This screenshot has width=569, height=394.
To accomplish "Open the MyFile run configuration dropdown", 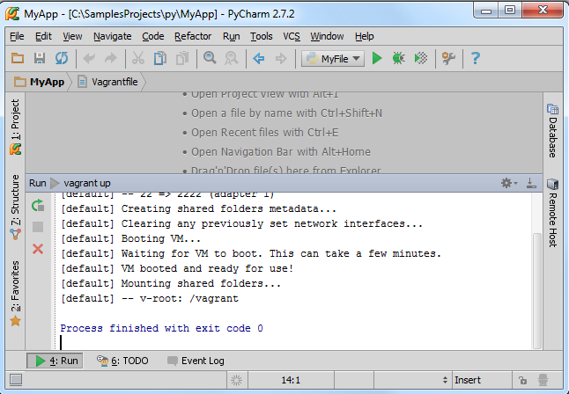I will tap(333, 59).
